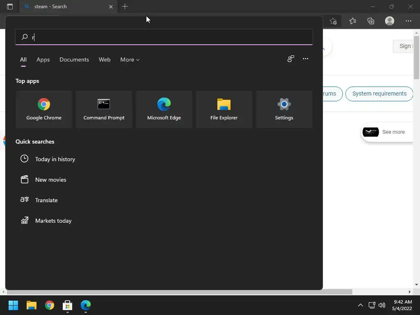420x315 pixels.
Task: Open Edge Collections icon
Action: tap(371, 21)
